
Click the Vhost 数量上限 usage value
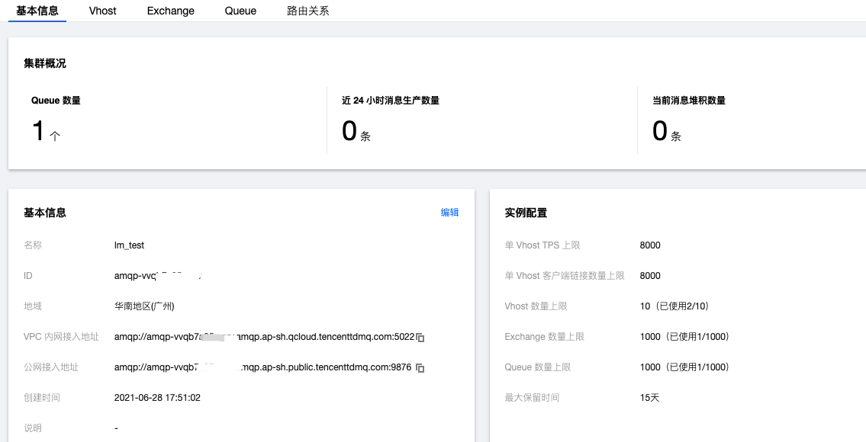(674, 306)
